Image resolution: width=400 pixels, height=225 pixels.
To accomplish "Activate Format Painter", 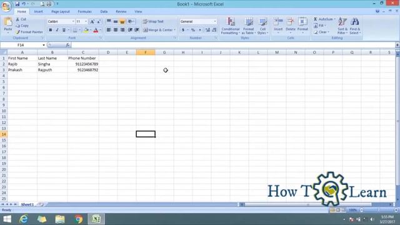I will point(29,32).
